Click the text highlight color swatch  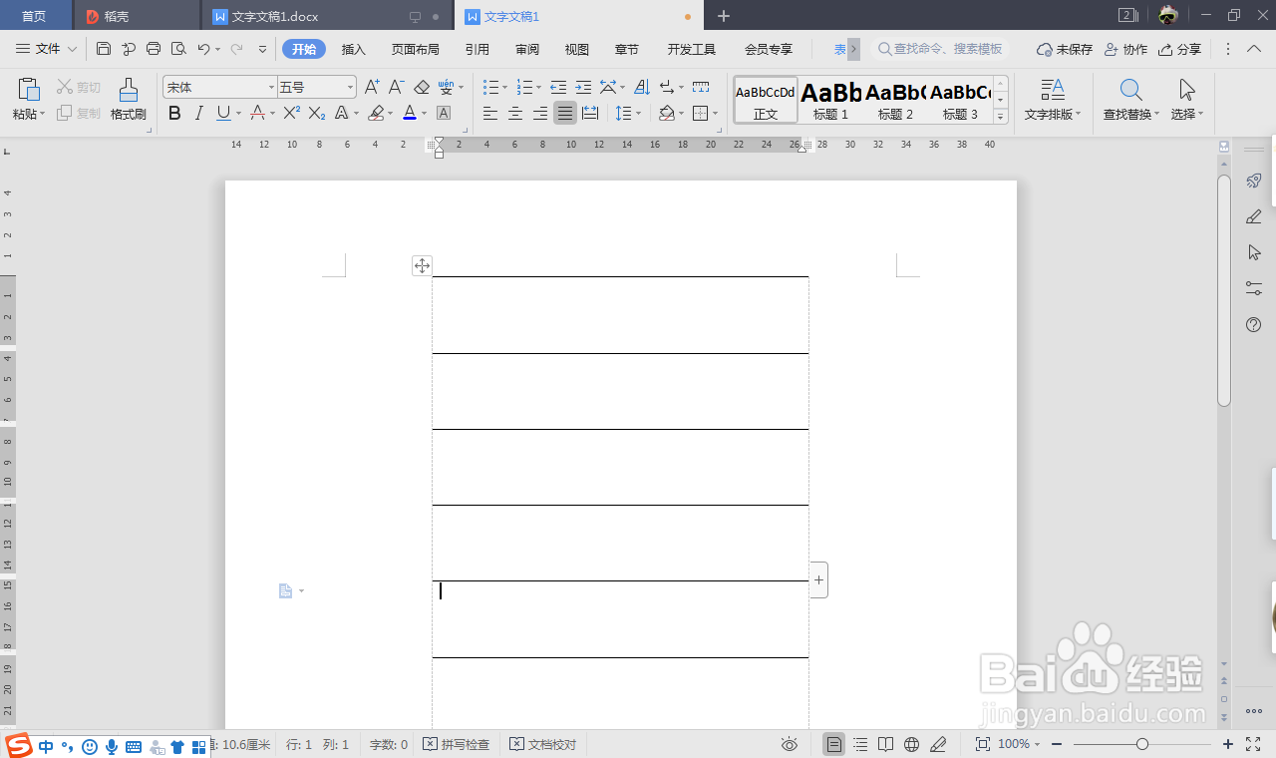click(x=376, y=113)
